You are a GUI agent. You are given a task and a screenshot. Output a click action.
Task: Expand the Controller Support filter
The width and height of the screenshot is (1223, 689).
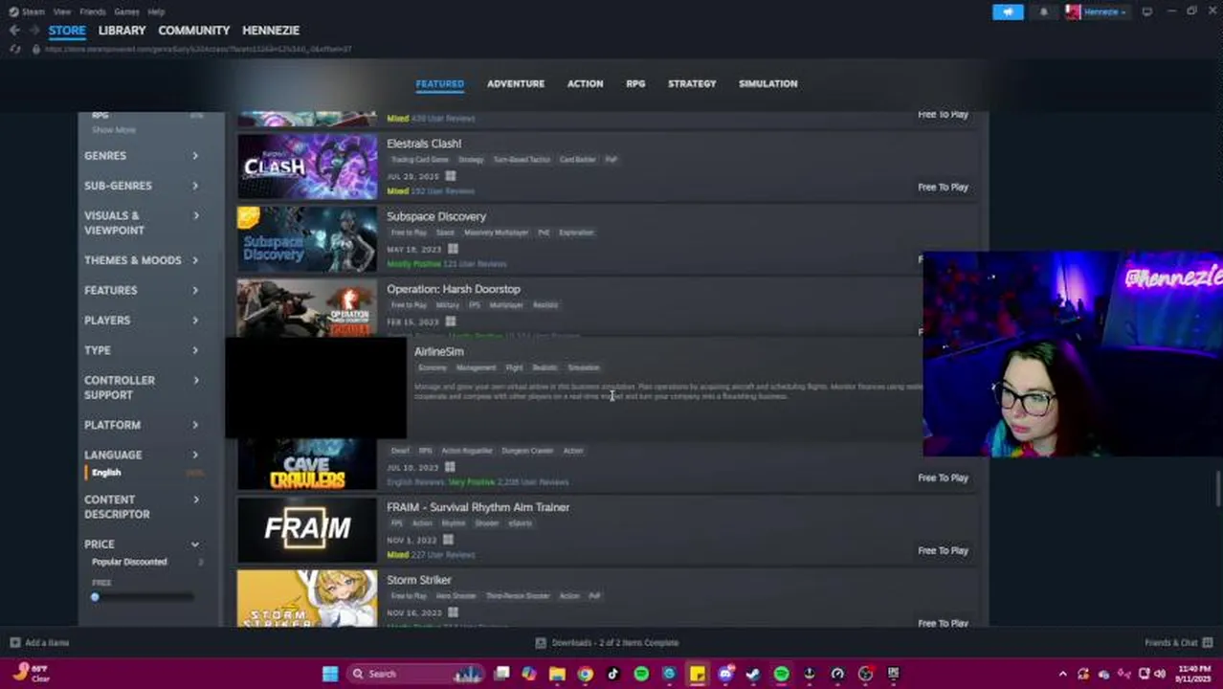click(x=142, y=388)
